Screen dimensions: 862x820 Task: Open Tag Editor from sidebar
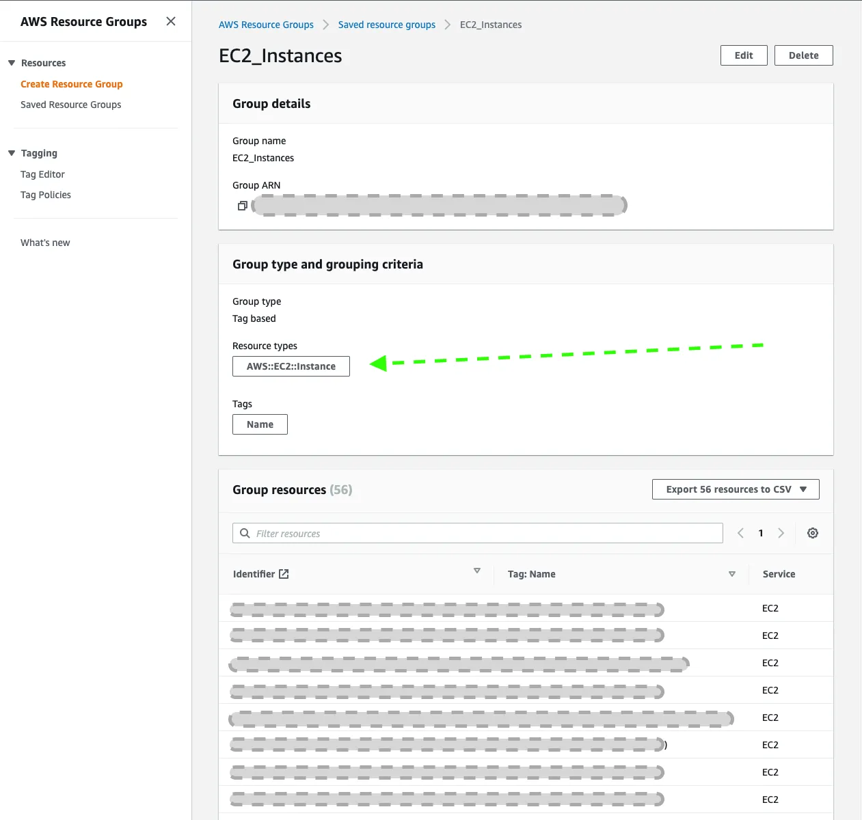coord(42,174)
